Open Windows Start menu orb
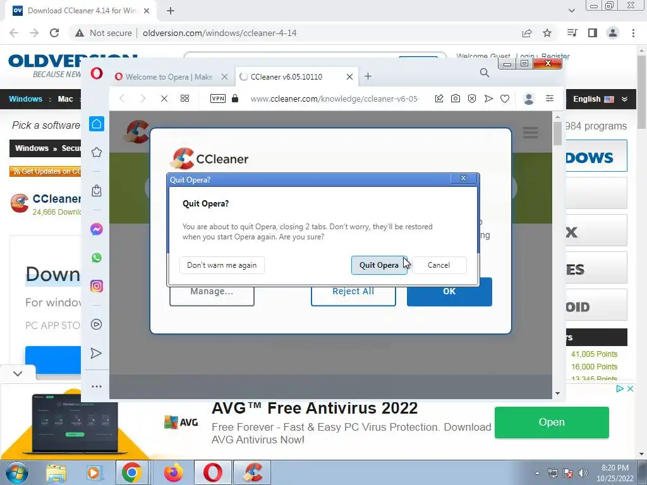This screenshot has height=485, width=647. [x=17, y=472]
